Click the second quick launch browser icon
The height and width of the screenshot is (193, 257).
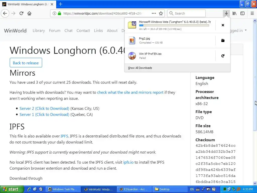(35, 189)
